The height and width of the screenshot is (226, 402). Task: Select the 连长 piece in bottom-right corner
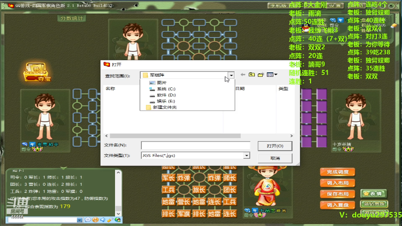click(x=230, y=213)
